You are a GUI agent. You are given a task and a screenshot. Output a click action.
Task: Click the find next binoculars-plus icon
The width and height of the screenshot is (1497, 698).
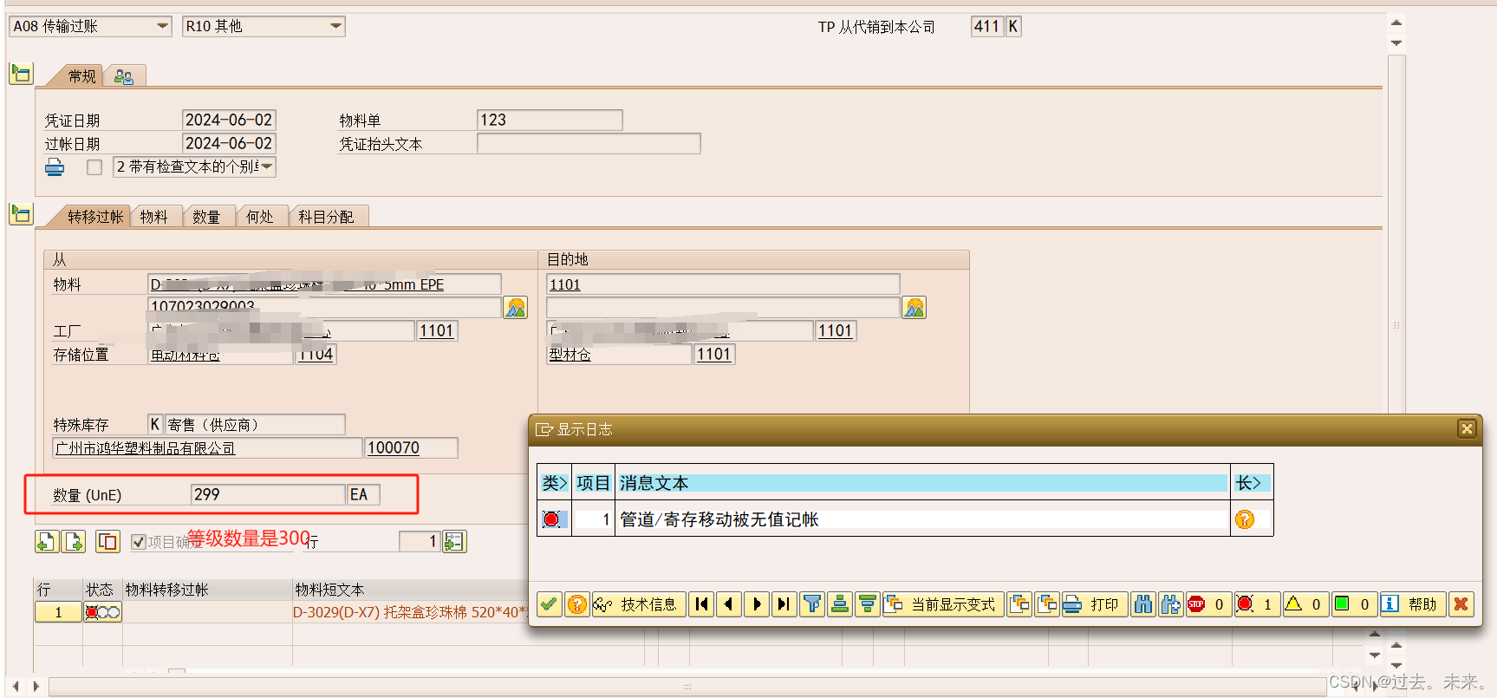point(1171,604)
